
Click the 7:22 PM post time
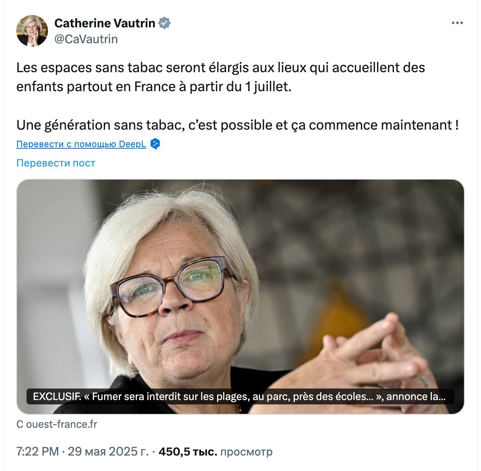(37, 452)
